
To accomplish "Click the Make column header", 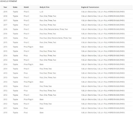I will point(15,7).
